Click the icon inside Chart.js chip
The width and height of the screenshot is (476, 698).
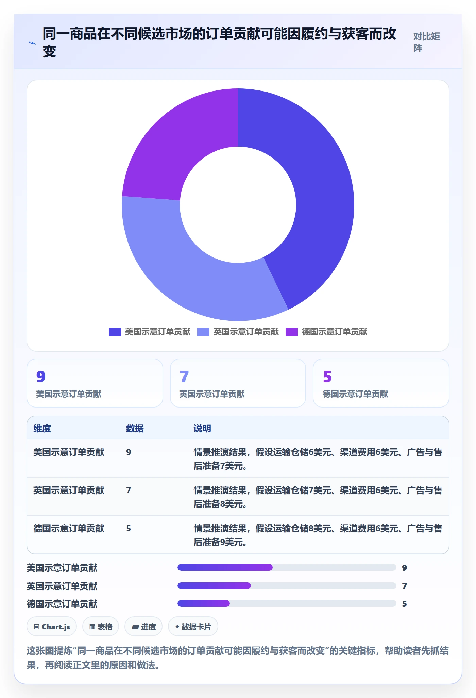pyautogui.click(x=37, y=627)
